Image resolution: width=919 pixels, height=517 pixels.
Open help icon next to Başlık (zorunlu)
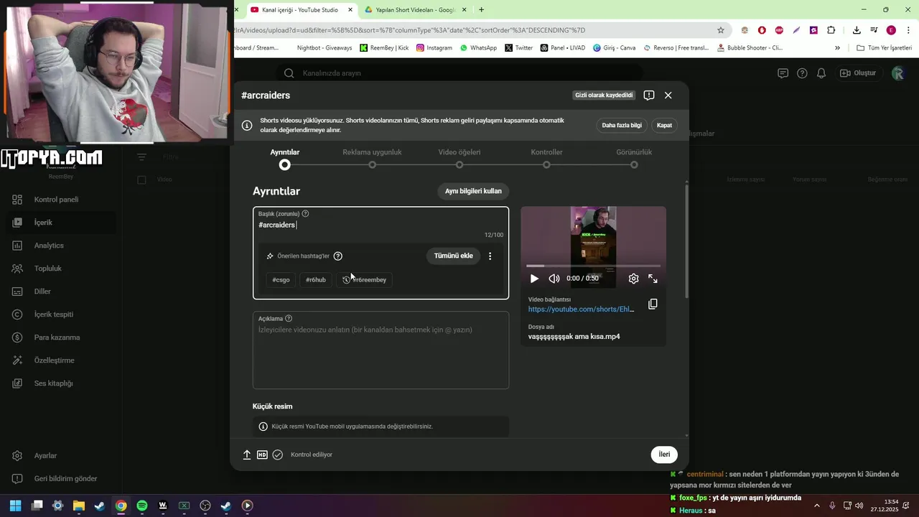[305, 213]
